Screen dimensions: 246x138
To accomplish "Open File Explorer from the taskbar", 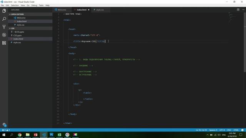I will coord(28,135).
